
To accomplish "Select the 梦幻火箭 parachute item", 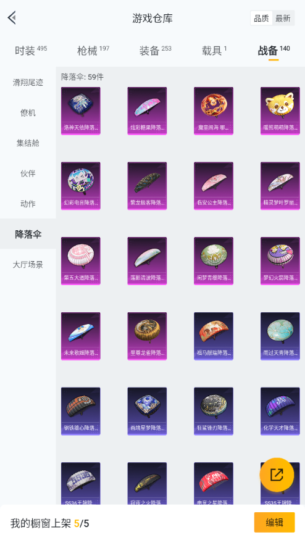I will tap(280, 260).
